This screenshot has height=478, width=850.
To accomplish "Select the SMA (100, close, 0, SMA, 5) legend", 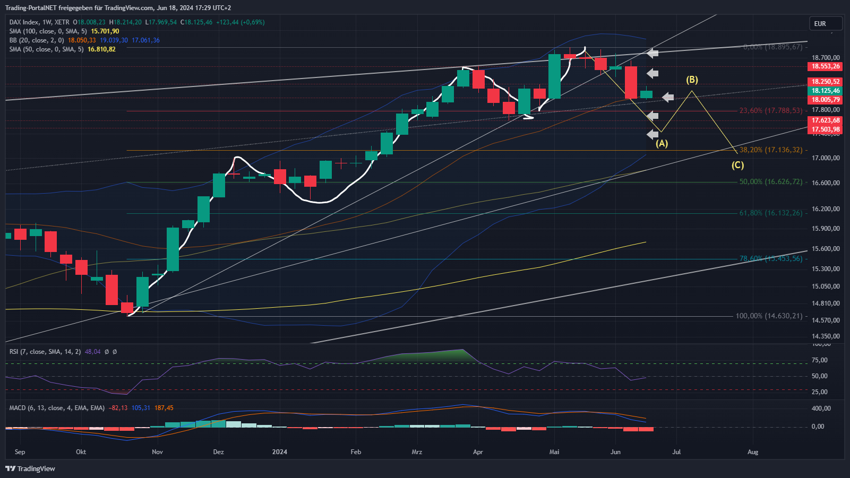I will click(x=48, y=31).
